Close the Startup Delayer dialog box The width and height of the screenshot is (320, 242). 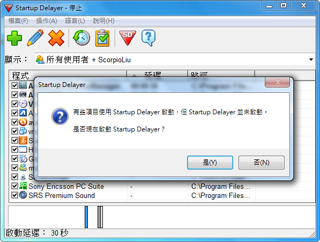pyautogui.click(x=277, y=82)
